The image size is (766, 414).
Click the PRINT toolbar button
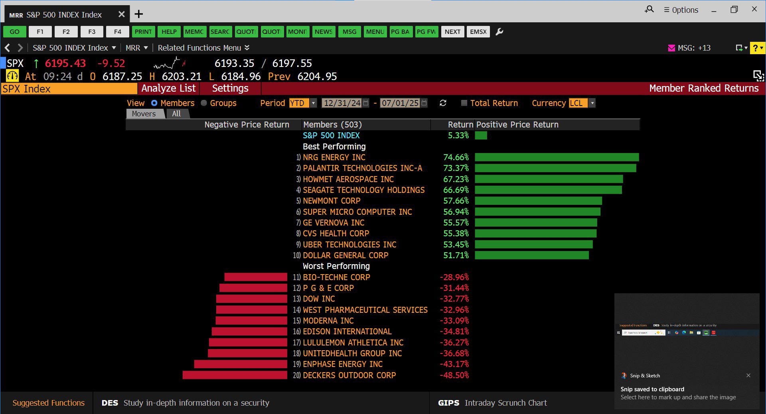coord(143,32)
